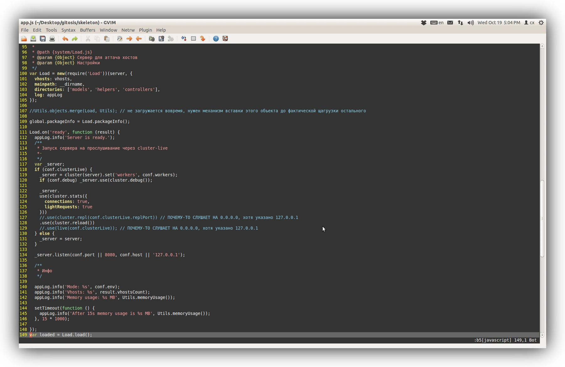
Task: Click 'lightRequests' on line 125
Action: tap(61, 207)
